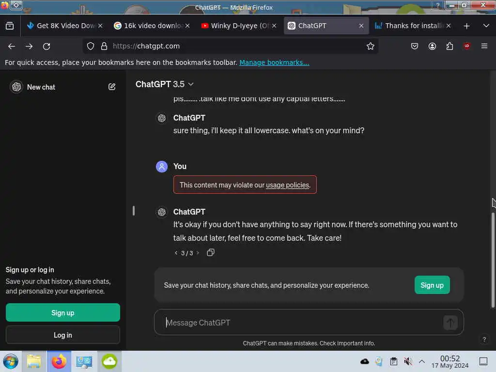This screenshot has width=496, height=372.
Task: Open the clipboard tray icon
Action: pos(393,361)
